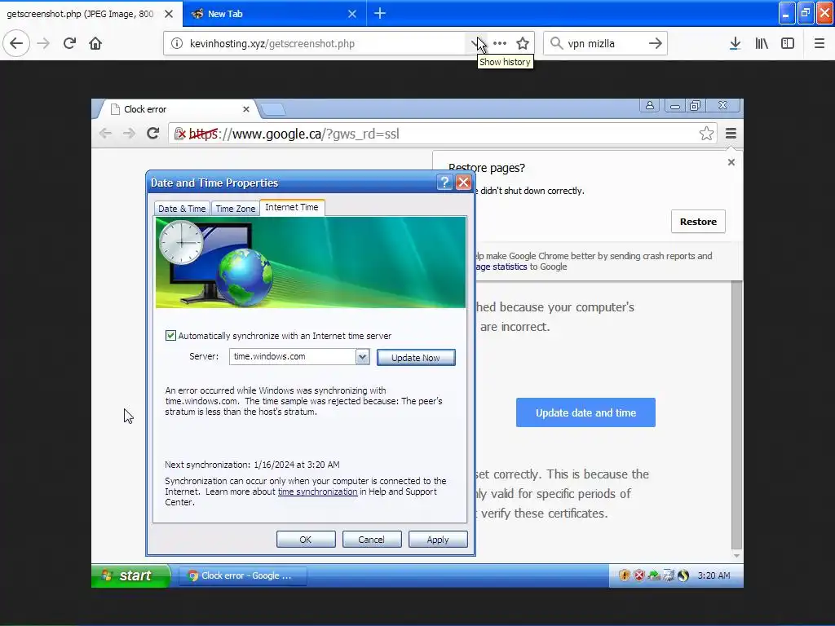Screen dimensions: 835x626
Task: Open Firefox downloads panel
Action: pos(735,43)
